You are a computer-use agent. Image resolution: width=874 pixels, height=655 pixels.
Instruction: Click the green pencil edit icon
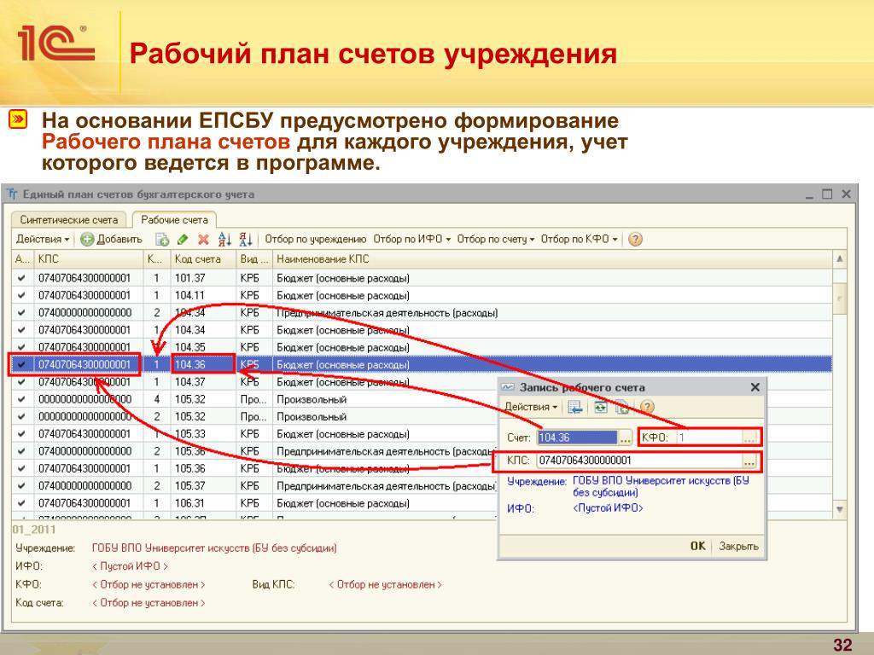[x=183, y=240]
